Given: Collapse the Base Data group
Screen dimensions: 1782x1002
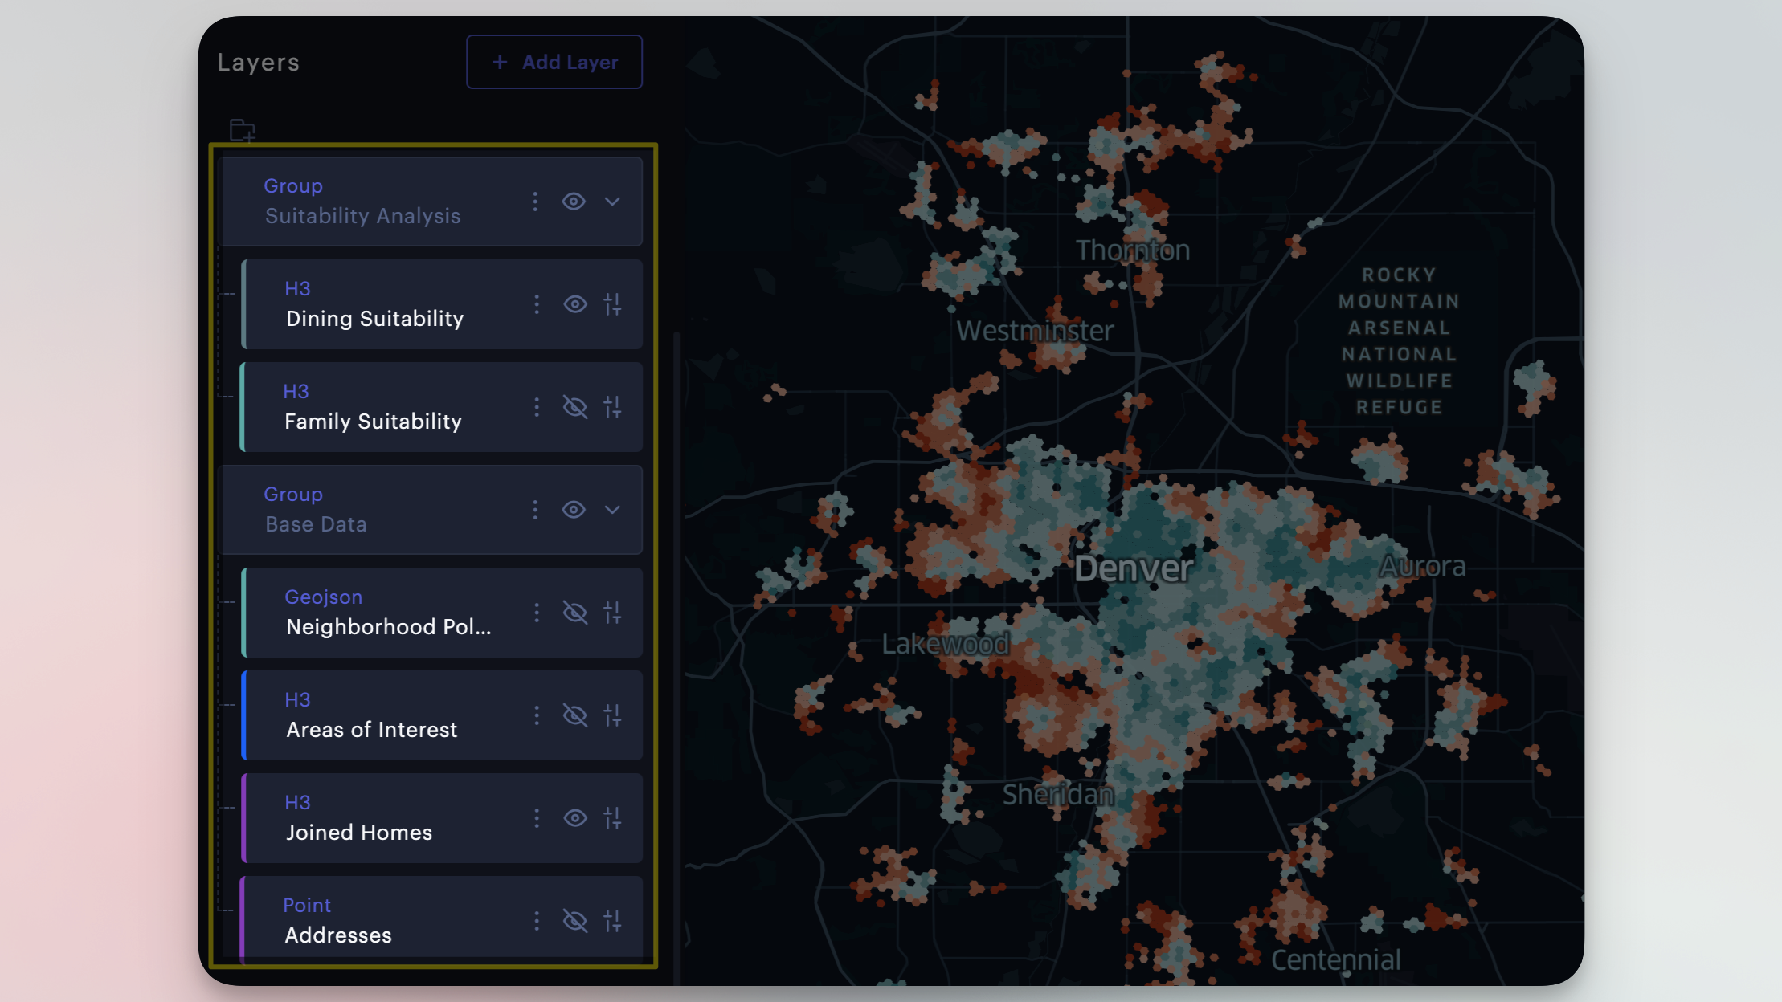Looking at the screenshot, I should coord(612,510).
